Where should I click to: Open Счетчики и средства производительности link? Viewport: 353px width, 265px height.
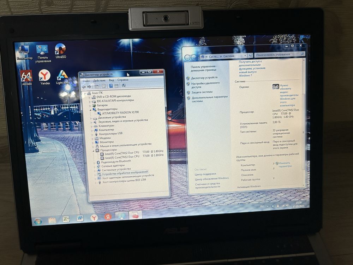pos(207,185)
